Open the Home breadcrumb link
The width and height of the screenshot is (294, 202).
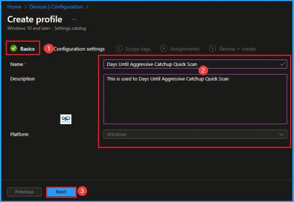14,7
